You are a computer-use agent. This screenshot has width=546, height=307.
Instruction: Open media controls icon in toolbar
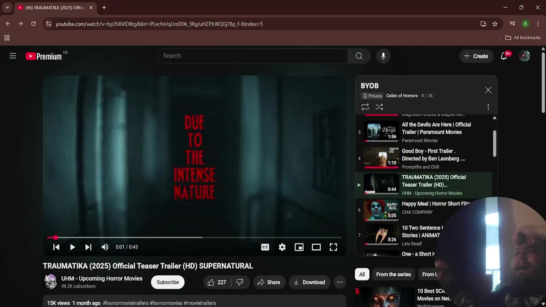pos(513,24)
